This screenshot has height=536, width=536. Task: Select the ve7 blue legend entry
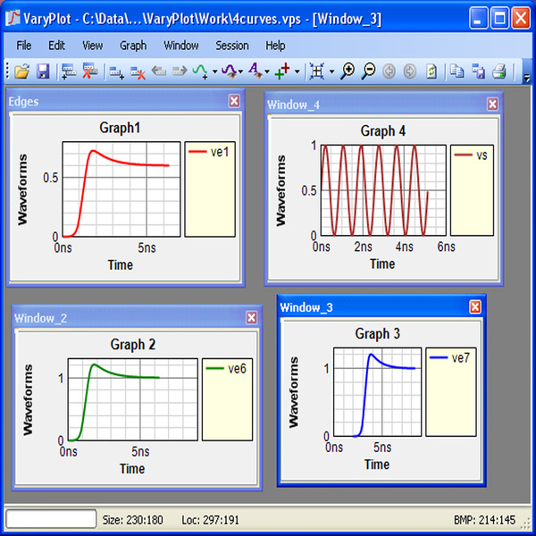coord(450,357)
